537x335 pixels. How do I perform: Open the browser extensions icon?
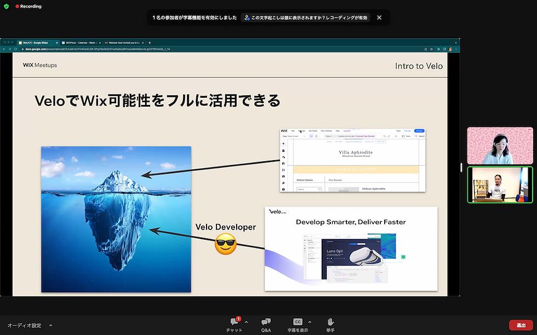pos(438,49)
